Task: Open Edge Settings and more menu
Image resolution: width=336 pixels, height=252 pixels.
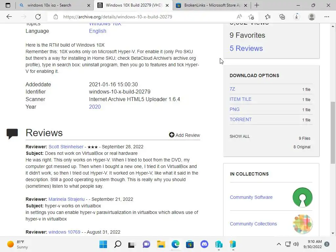Action: point(326,17)
